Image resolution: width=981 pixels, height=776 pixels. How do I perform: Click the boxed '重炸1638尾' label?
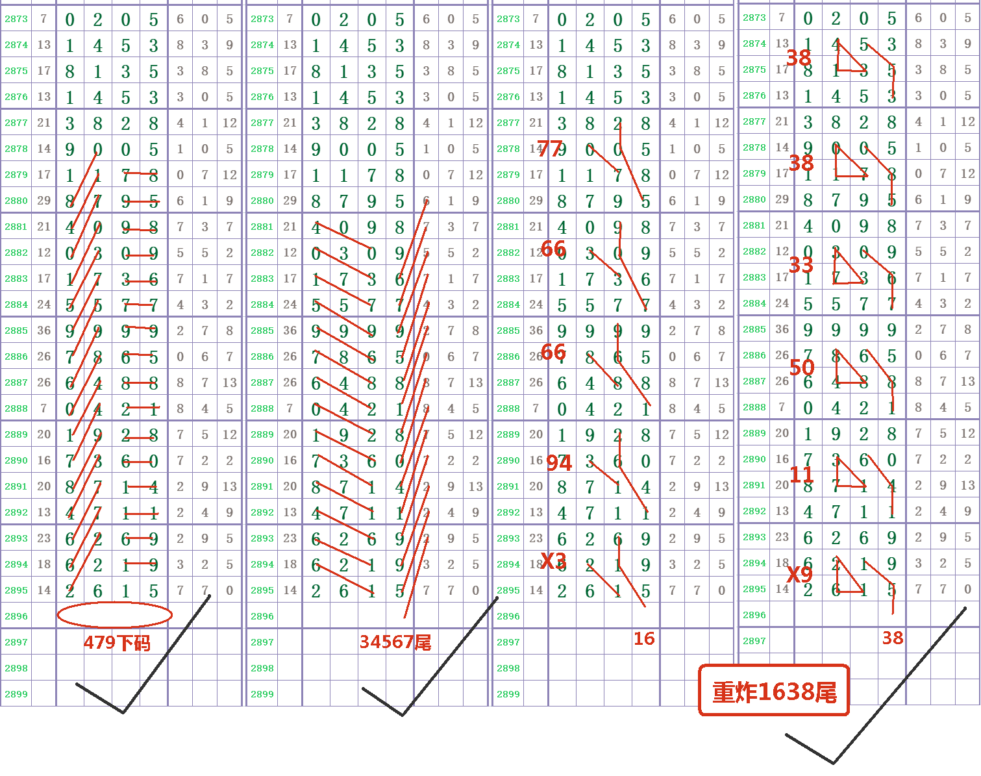pos(774,690)
